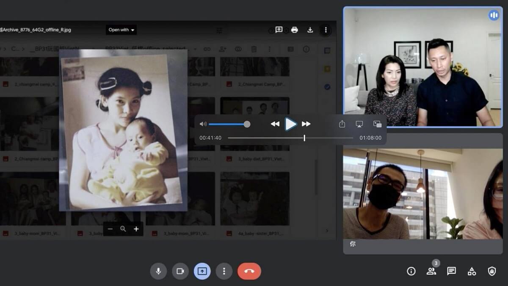Reset preview zoom with magnifier icon

123,229
